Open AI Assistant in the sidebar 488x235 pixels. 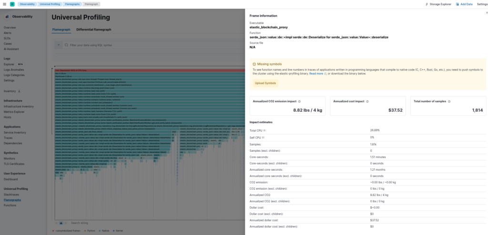coord(11,49)
